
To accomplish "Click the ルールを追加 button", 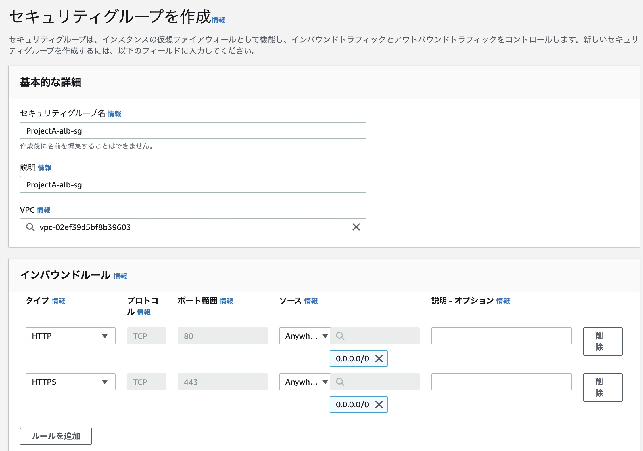I will pos(56,436).
